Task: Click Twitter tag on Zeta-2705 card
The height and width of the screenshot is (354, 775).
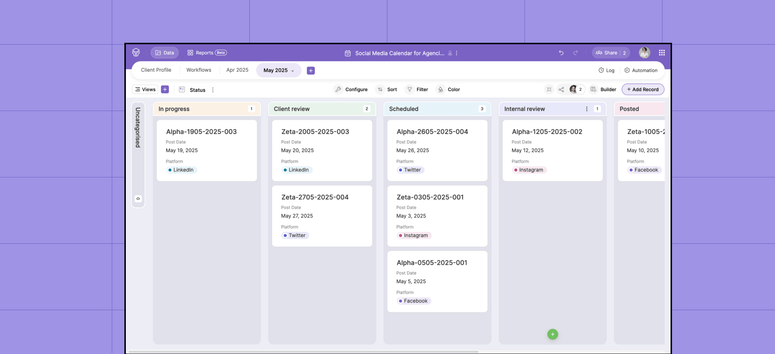Action: [x=295, y=236]
